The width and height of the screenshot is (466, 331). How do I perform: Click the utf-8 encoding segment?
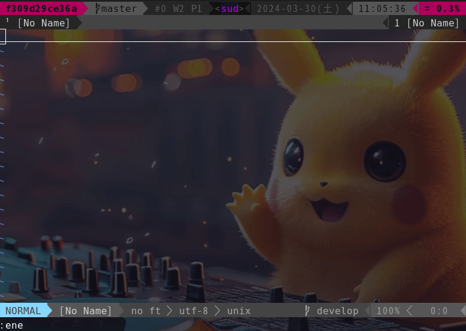click(193, 311)
